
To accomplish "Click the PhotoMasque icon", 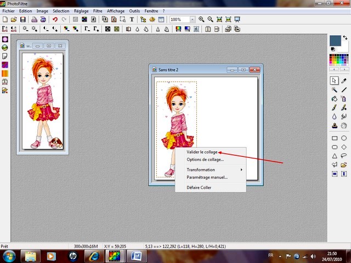I will click(196, 29).
